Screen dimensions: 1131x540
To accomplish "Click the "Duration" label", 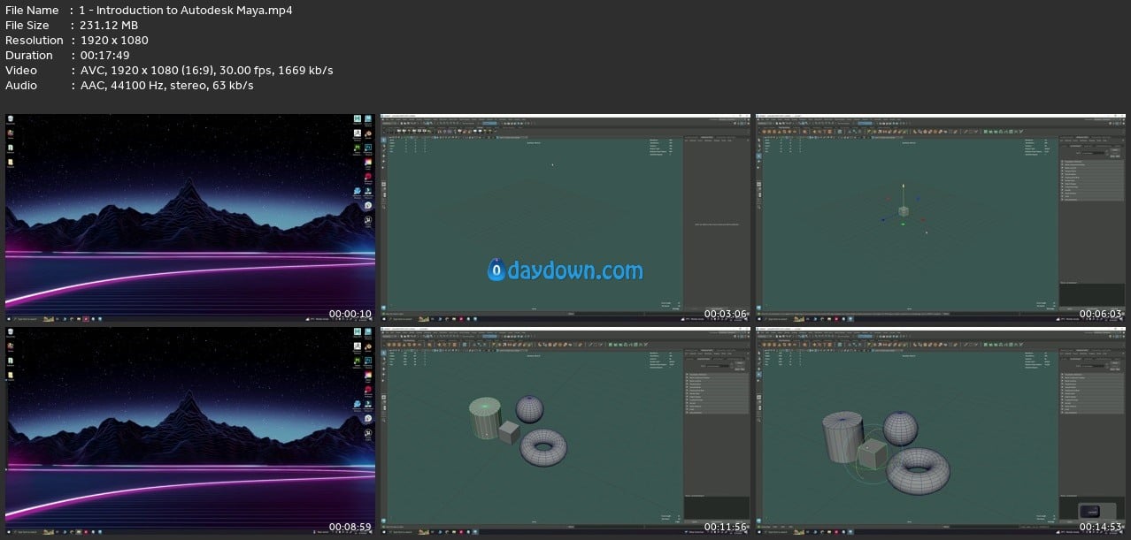I will (x=29, y=56).
